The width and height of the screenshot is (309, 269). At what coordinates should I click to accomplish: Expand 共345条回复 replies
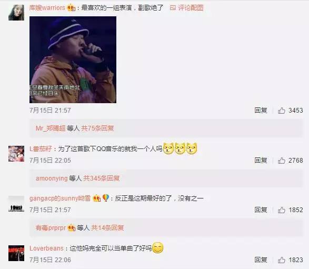[x=101, y=178]
